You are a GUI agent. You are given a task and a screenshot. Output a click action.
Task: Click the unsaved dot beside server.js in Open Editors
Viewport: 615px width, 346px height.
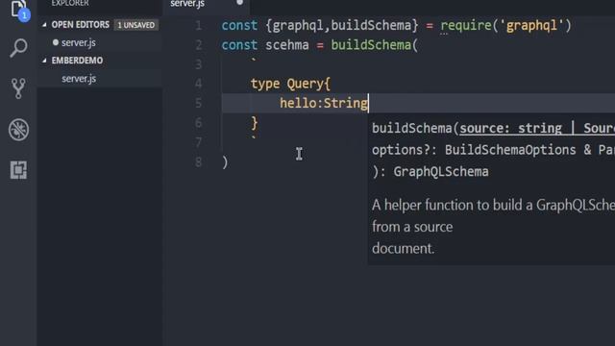pyautogui.click(x=56, y=42)
